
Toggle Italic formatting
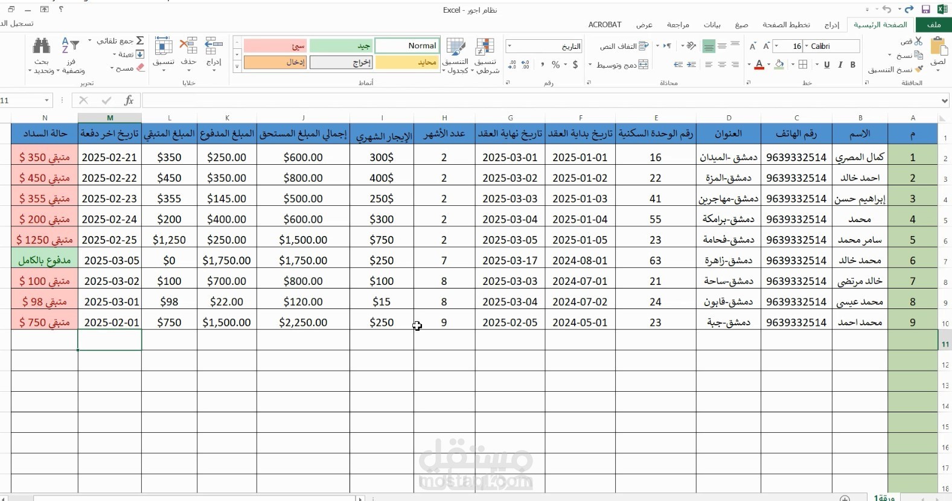[840, 65]
